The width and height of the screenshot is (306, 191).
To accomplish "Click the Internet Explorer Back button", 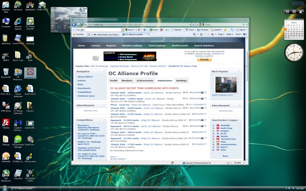I will click(74, 25).
